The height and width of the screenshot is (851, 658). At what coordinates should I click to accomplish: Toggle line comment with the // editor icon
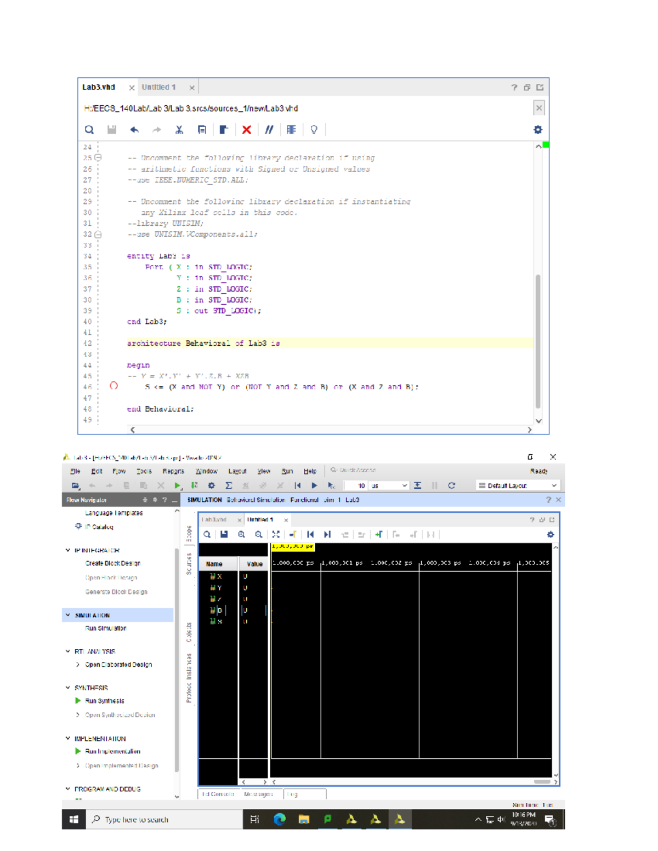point(268,129)
